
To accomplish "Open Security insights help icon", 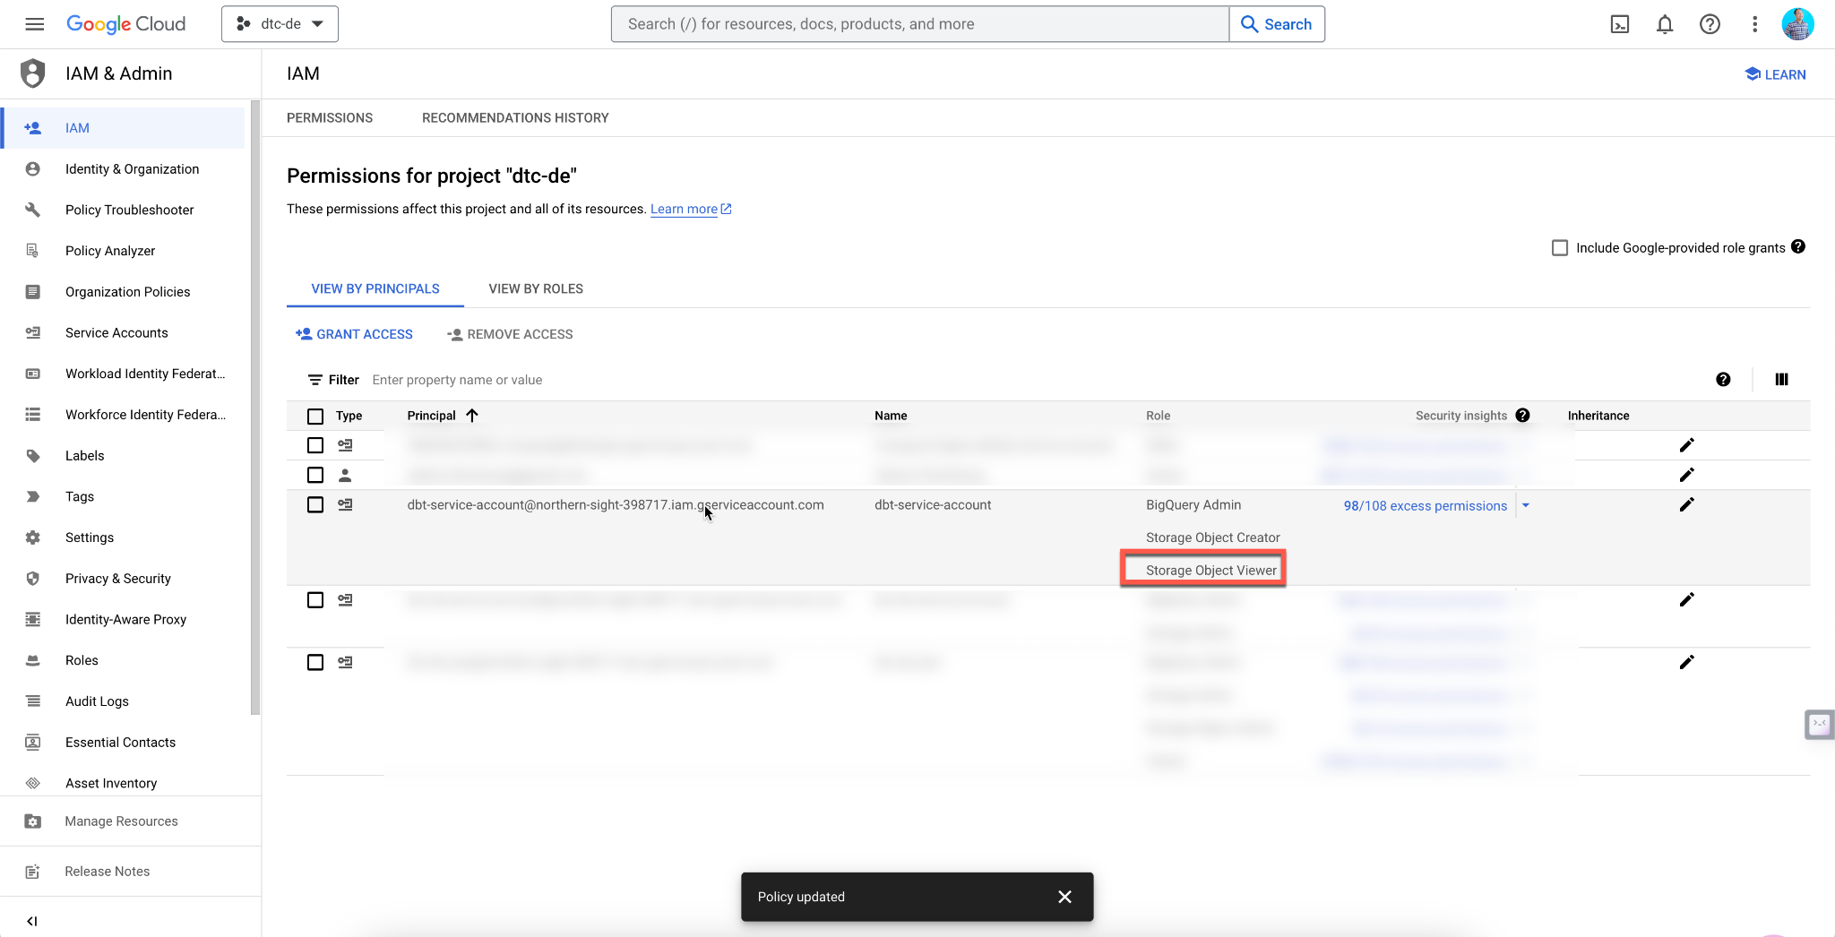I will 1522,415.
